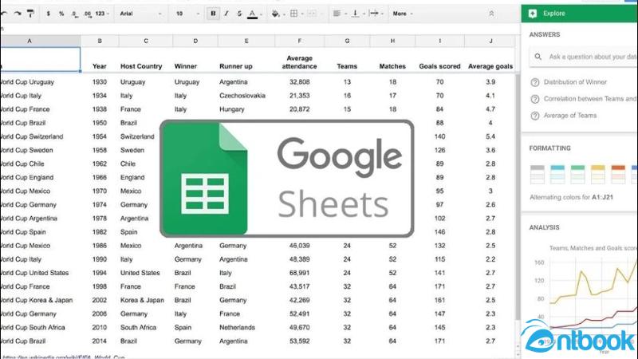Toggle italic formatting
This screenshot has width=638, height=359.
tap(226, 14)
